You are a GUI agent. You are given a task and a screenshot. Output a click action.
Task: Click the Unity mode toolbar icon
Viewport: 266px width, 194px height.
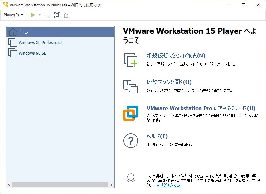pyautogui.click(x=66, y=15)
